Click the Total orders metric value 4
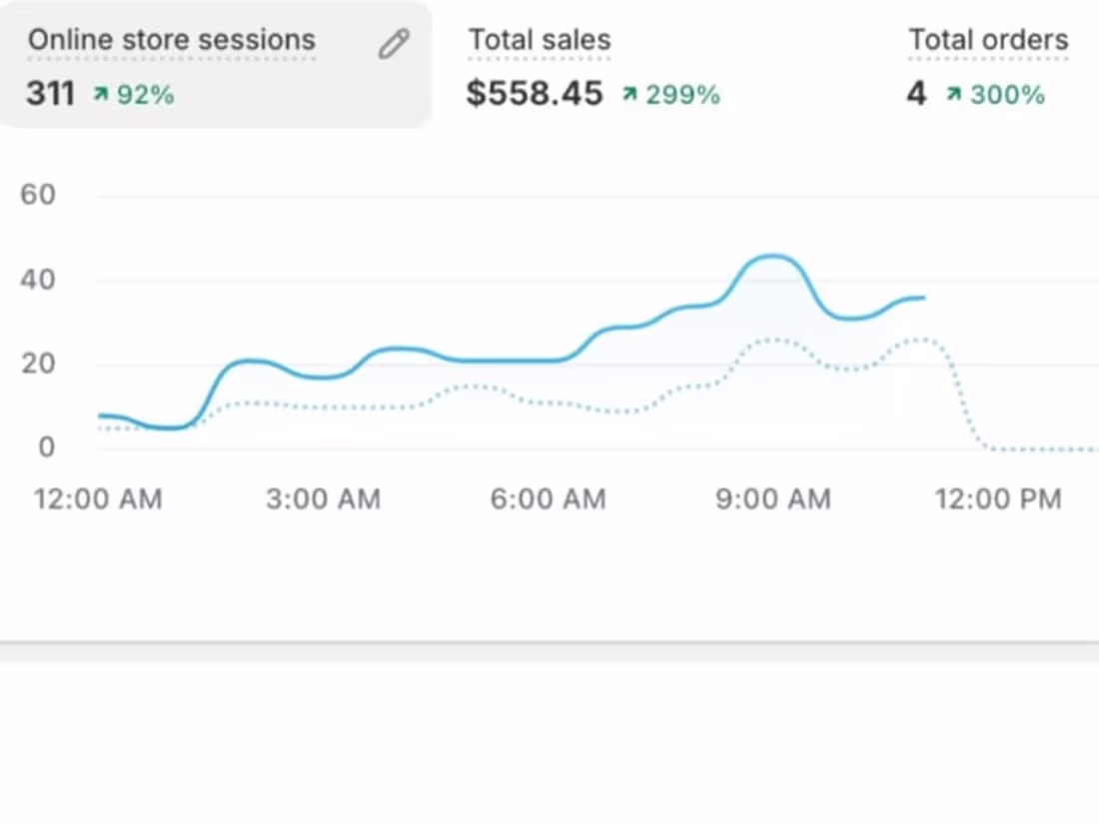Viewport: 1099px width, 824px height. click(x=914, y=93)
